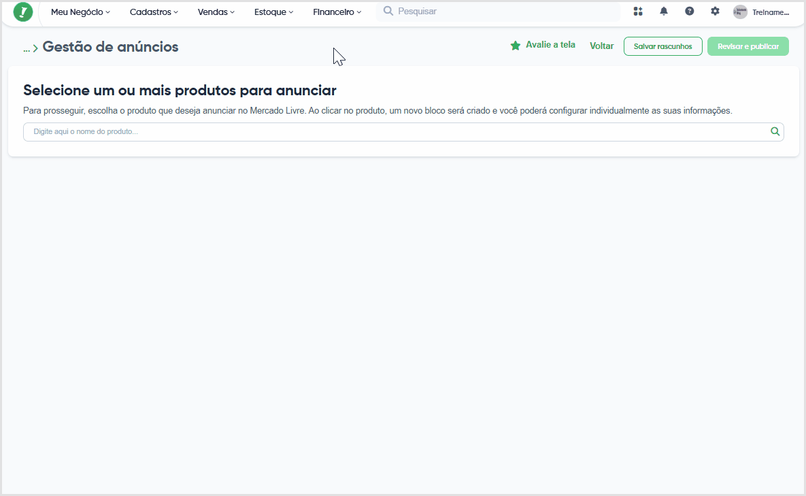The width and height of the screenshot is (806, 496).
Task: Open the breadcrumb ellipsis link
Action: [x=27, y=48]
